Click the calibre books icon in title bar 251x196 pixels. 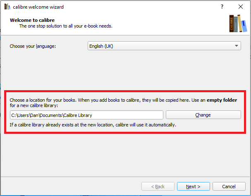coord(7,7)
